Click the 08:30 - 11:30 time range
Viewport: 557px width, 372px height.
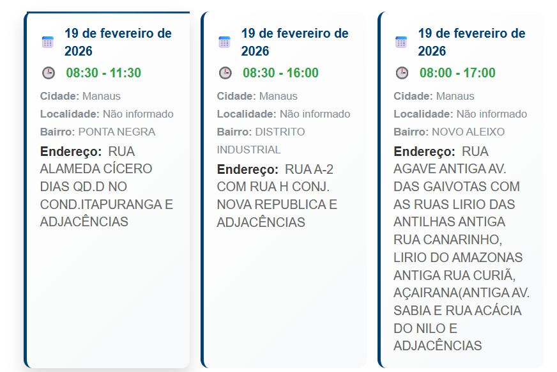(103, 73)
